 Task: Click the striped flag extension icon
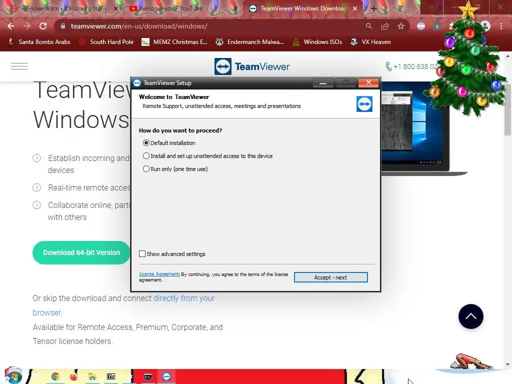[421, 26]
